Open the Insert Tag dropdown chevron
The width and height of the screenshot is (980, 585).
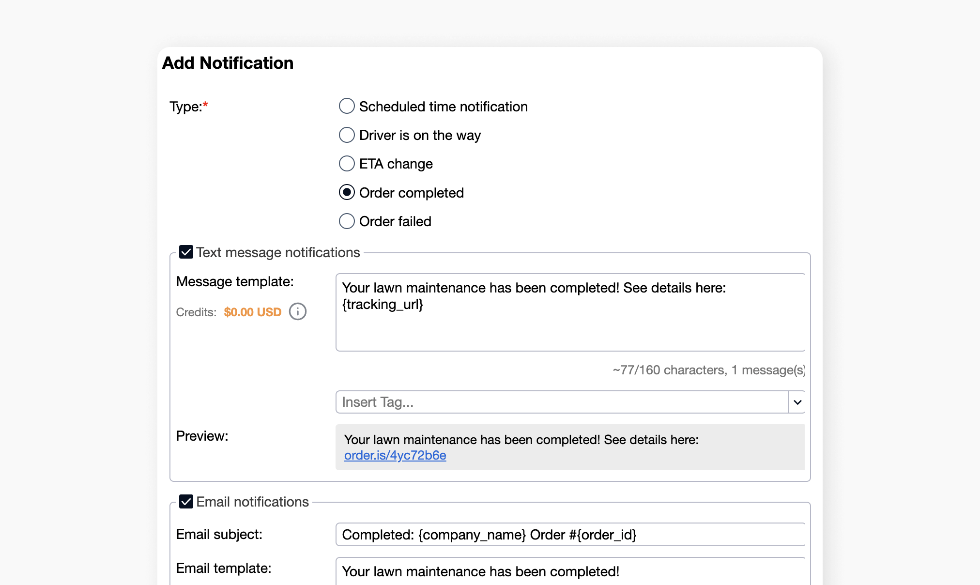point(796,402)
